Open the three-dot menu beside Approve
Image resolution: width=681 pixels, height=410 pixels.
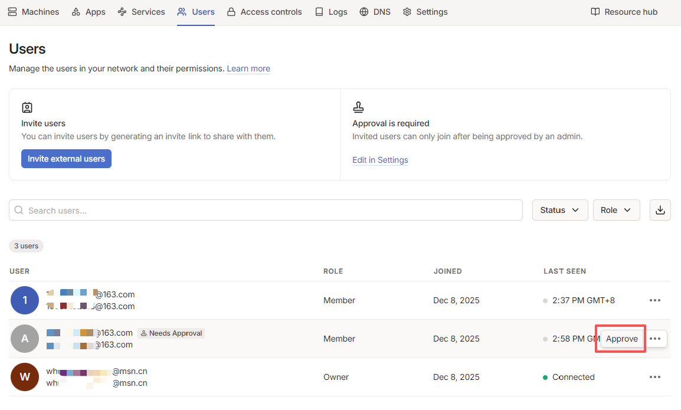tap(655, 339)
